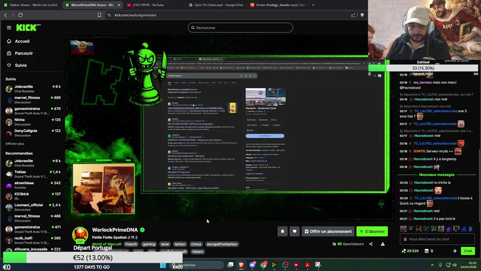Screen dimensions: 481x271
Task: Select the escapefromtarkov tag
Action: click(x=222, y=244)
